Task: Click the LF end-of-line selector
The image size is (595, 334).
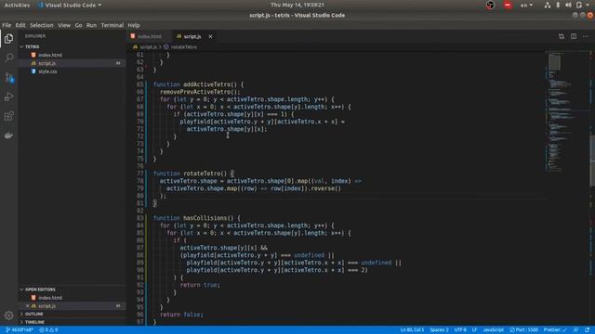Action: click(474, 330)
